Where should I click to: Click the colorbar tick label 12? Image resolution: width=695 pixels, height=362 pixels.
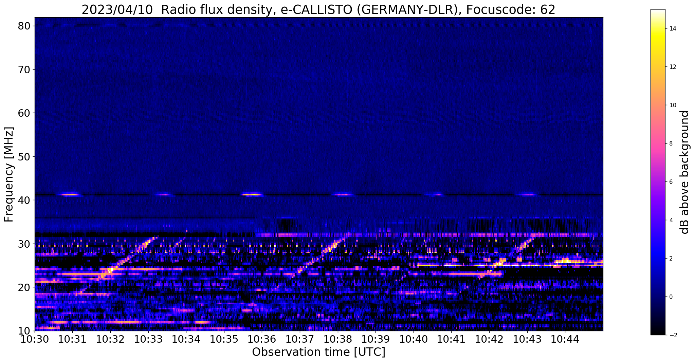[672, 67]
